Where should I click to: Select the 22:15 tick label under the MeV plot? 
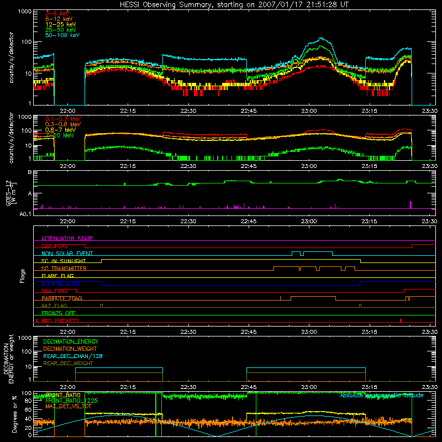tap(128, 166)
